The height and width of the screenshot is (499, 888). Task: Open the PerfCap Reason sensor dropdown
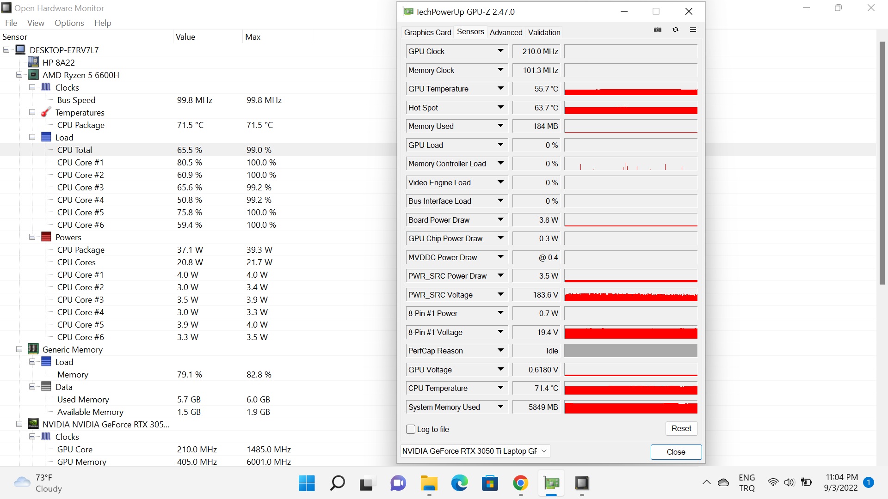pos(500,351)
